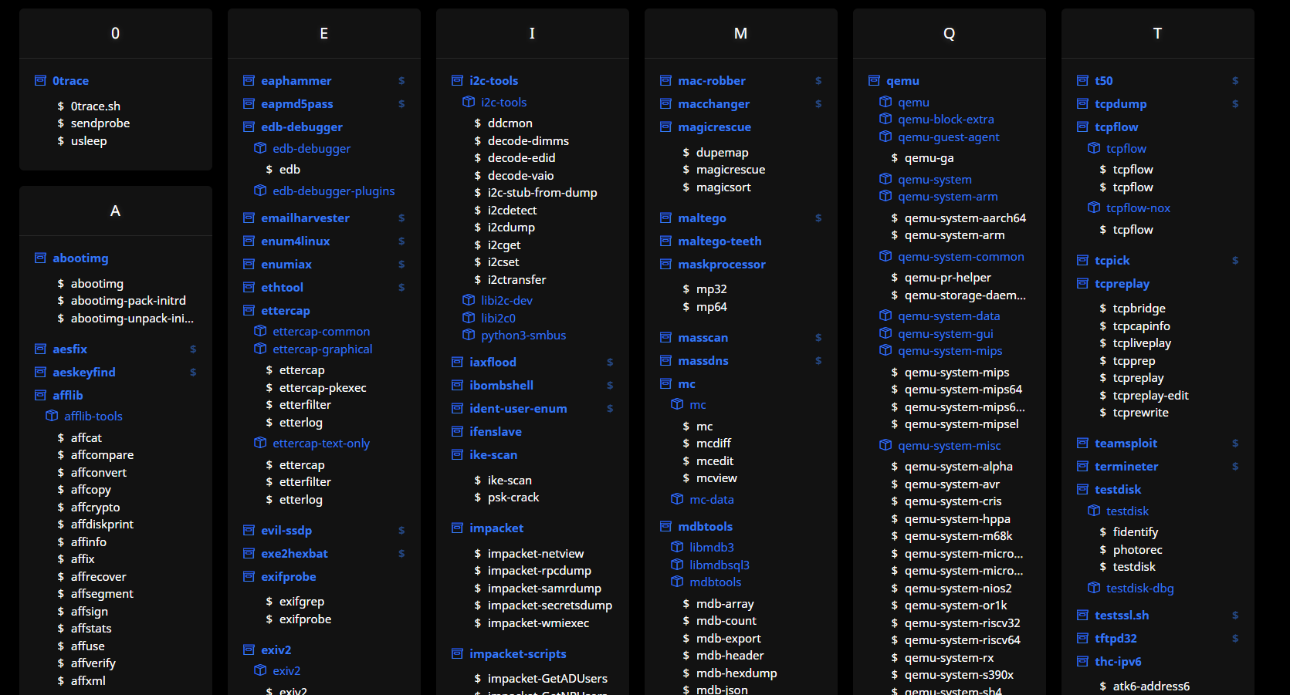
Task: Click the cube icon next to qemu-system-gui
Action: (x=885, y=333)
